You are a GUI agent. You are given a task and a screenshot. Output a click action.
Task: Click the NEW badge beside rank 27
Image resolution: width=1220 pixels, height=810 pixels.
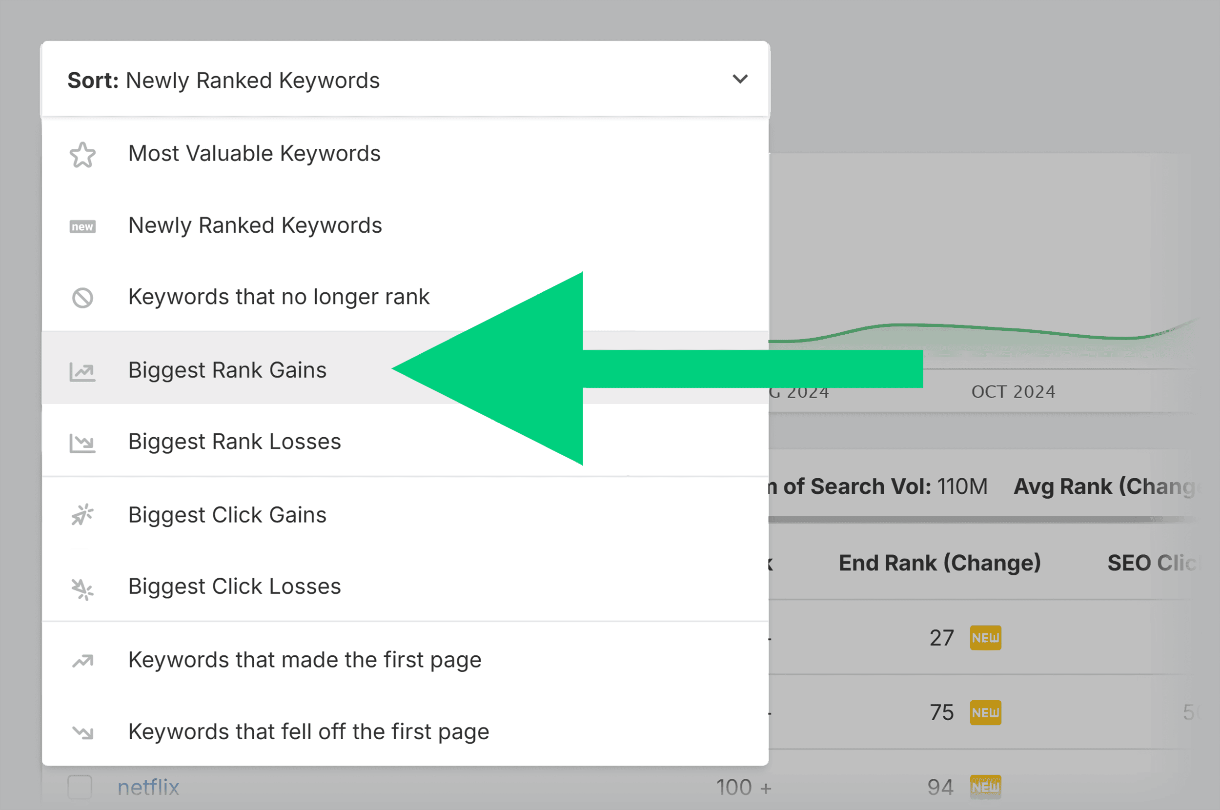click(985, 637)
